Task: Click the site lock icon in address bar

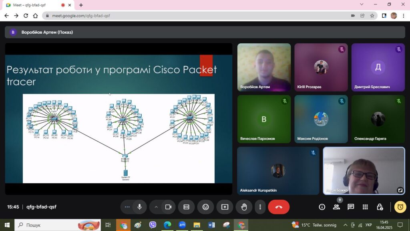Action: [47, 16]
